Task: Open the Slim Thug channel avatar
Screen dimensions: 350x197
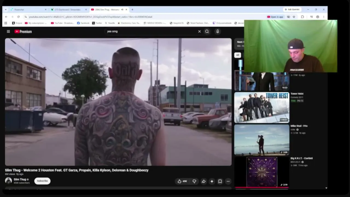Action: (8, 181)
